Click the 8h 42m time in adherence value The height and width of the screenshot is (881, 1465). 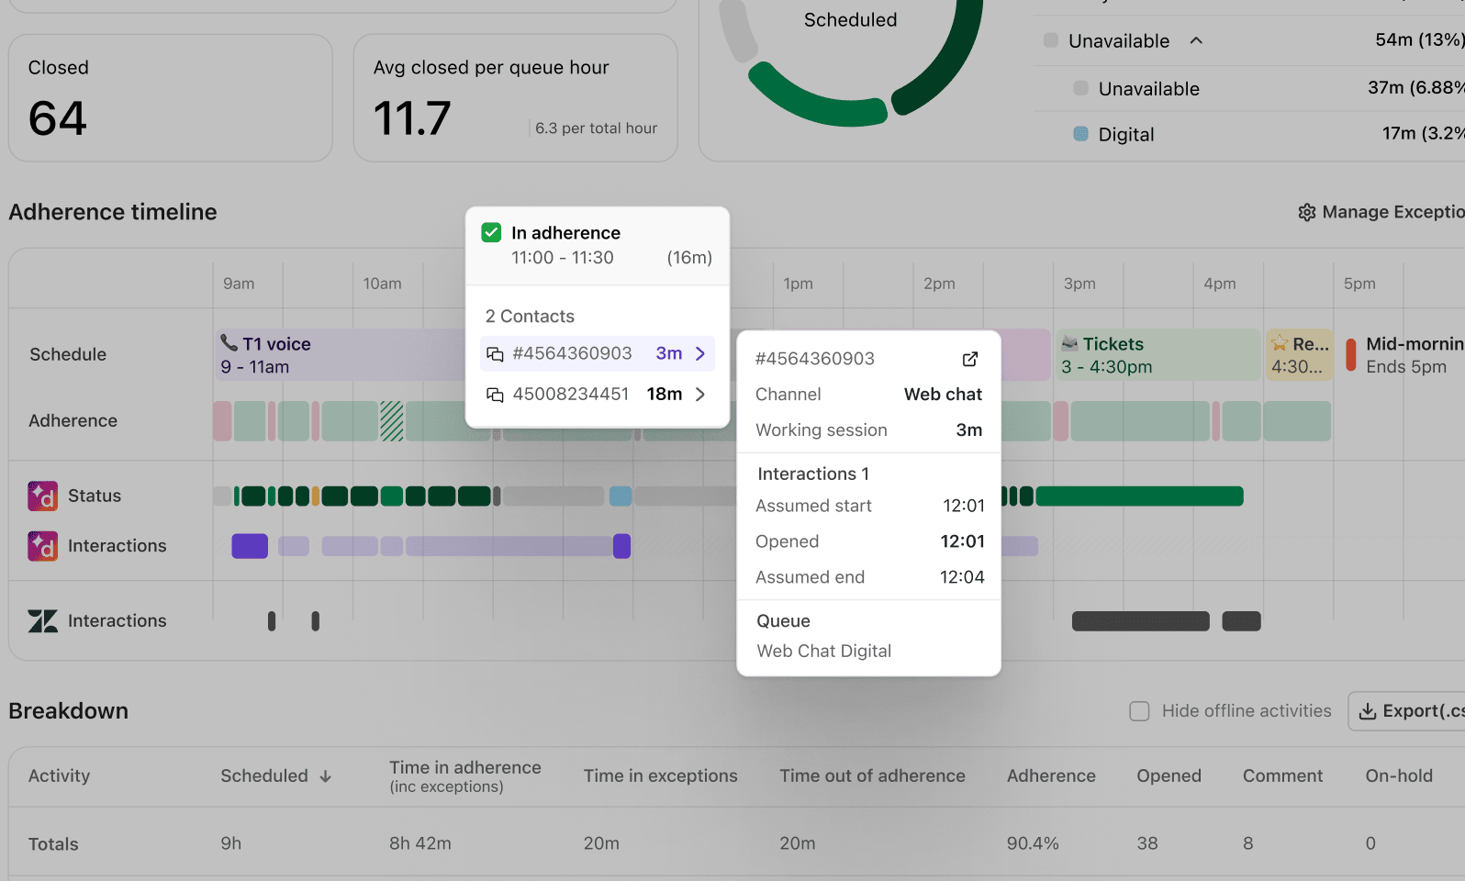coord(420,843)
